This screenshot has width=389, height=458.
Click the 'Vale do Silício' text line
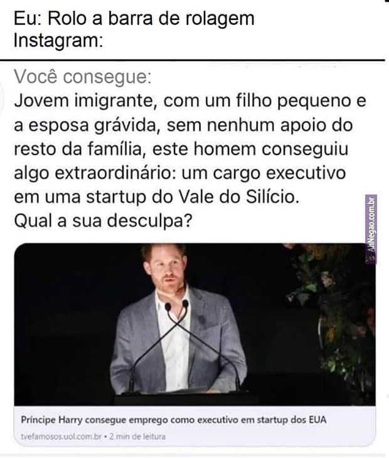[x=157, y=196]
